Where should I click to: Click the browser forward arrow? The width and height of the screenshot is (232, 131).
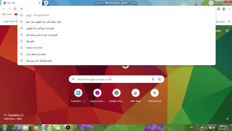point(9,9)
